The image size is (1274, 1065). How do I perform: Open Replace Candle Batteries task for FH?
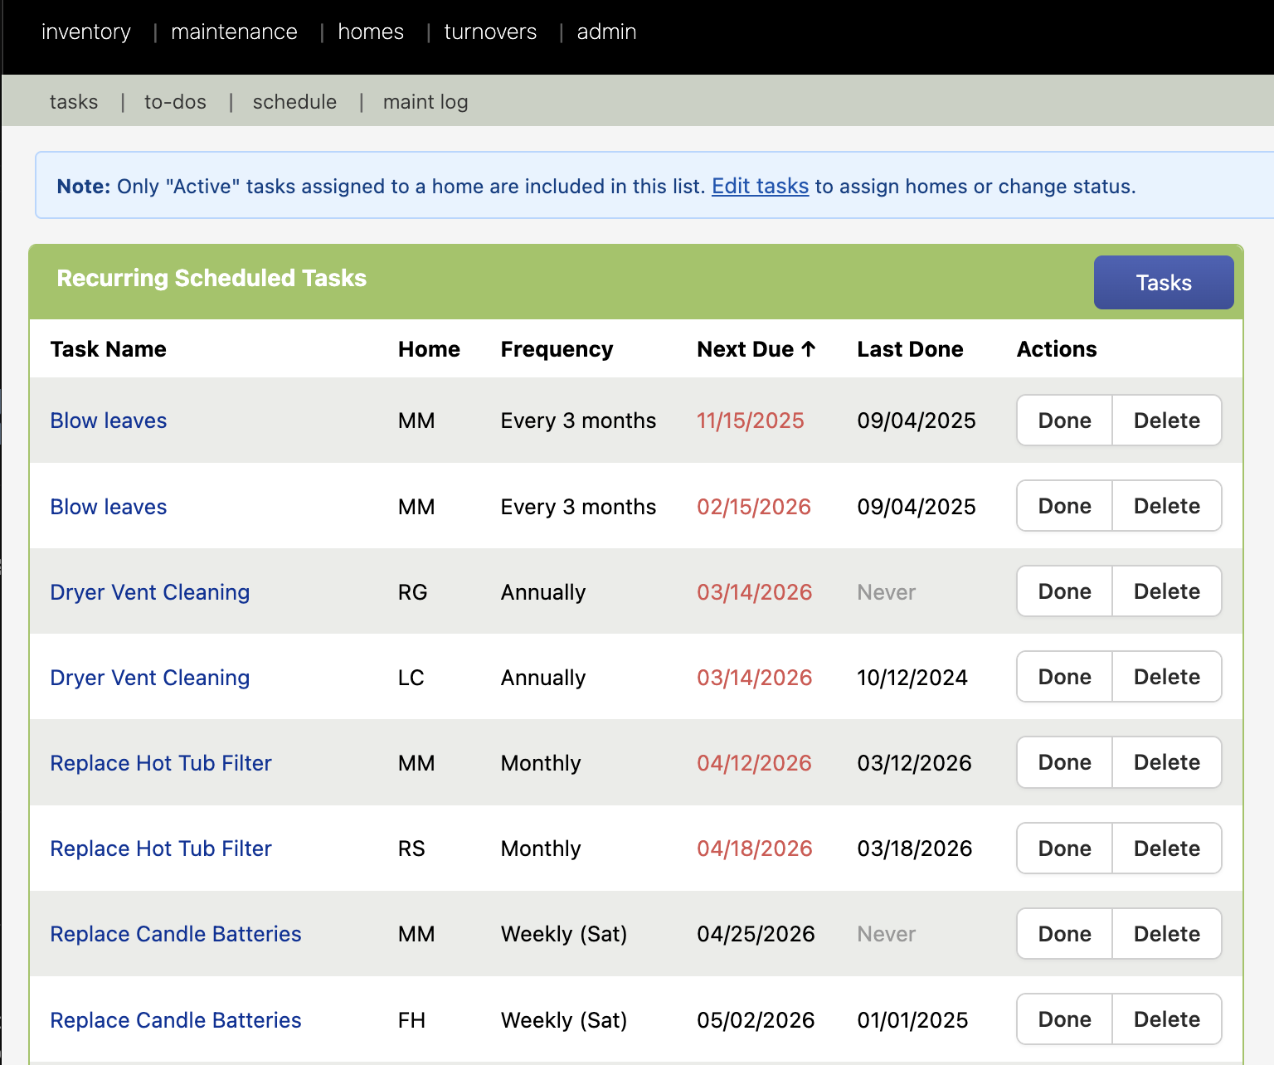coord(176,1020)
